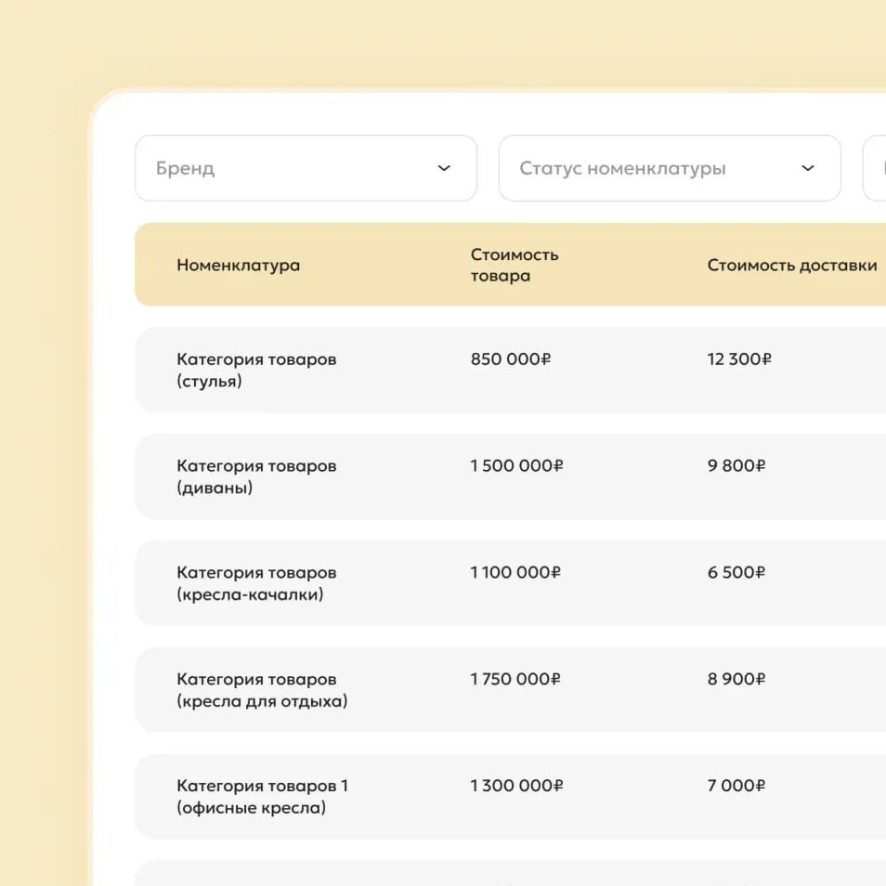Click the 1 100 000₽ product cost value
The width and height of the screenshot is (886, 886).
[515, 572]
